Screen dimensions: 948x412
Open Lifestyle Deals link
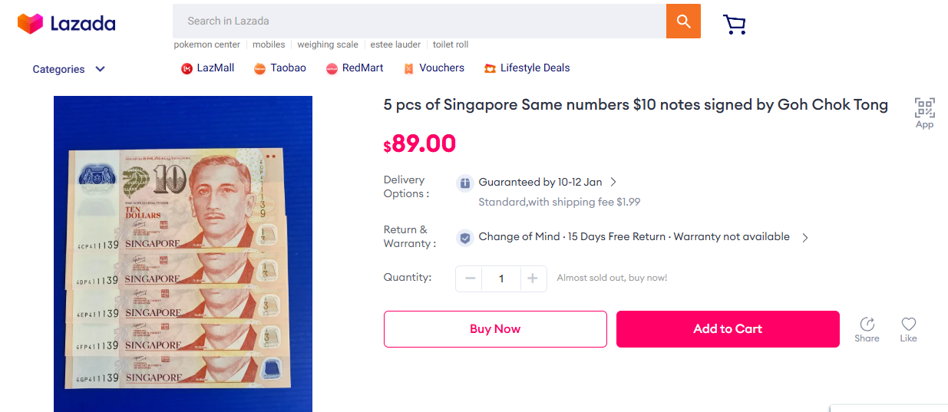pyautogui.click(x=527, y=68)
